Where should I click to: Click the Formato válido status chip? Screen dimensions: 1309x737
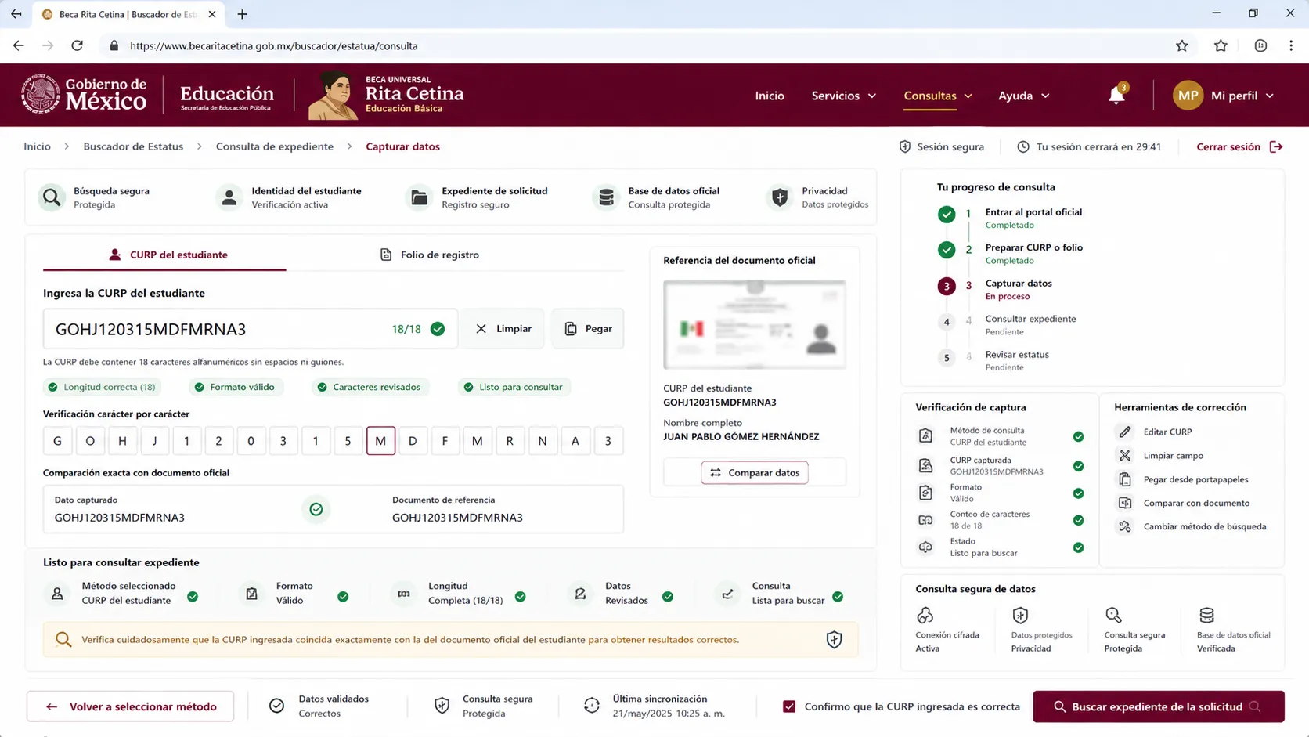click(234, 387)
